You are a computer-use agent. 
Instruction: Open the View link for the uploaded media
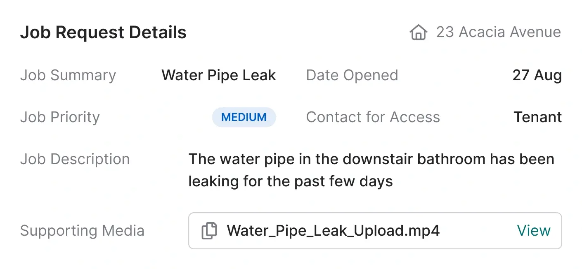(x=533, y=231)
